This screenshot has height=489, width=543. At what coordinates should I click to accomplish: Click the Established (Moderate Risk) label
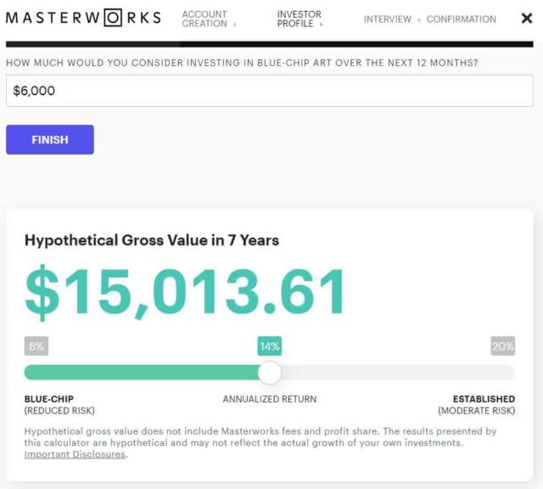pyautogui.click(x=477, y=405)
